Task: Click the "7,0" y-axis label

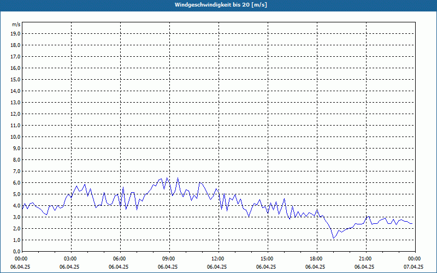Action: [16, 171]
